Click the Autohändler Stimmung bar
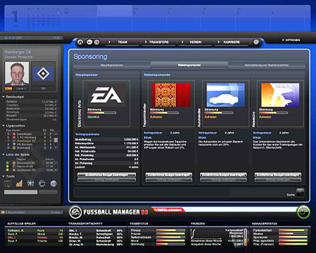The image size is (316, 253). [219, 113]
